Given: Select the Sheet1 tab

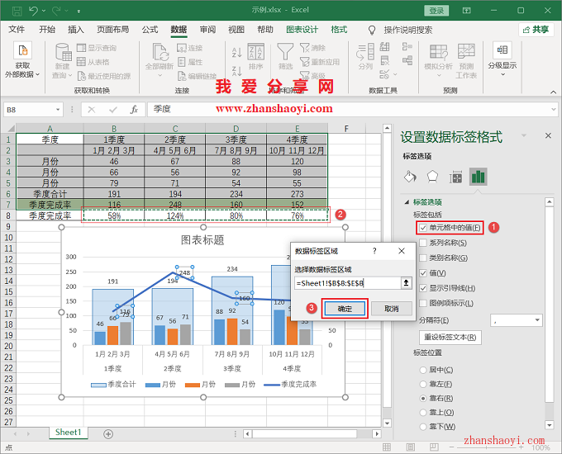Looking at the screenshot, I should [68, 433].
